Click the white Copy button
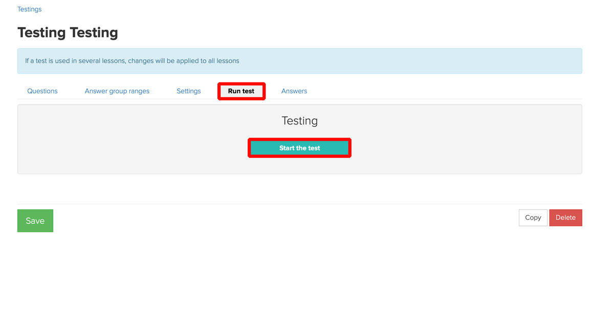 click(533, 217)
